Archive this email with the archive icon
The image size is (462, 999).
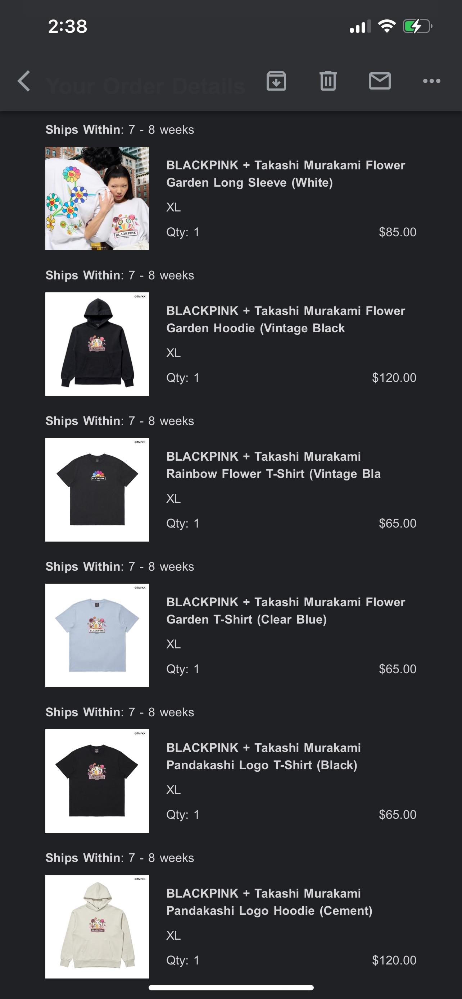tap(276, 81)
